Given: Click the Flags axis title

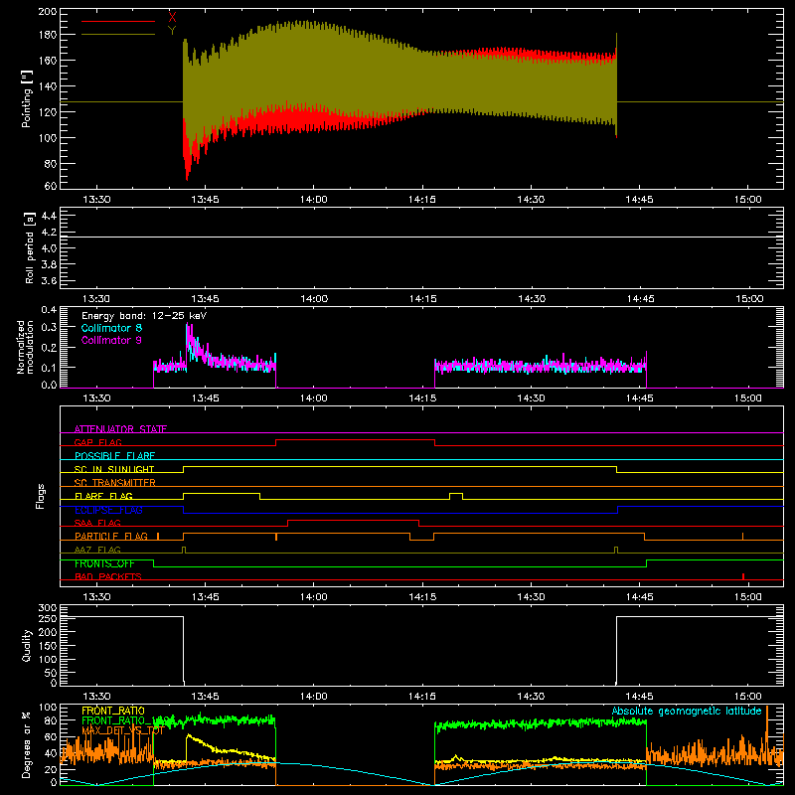Looking at the screenshot, I should [40, 496].
